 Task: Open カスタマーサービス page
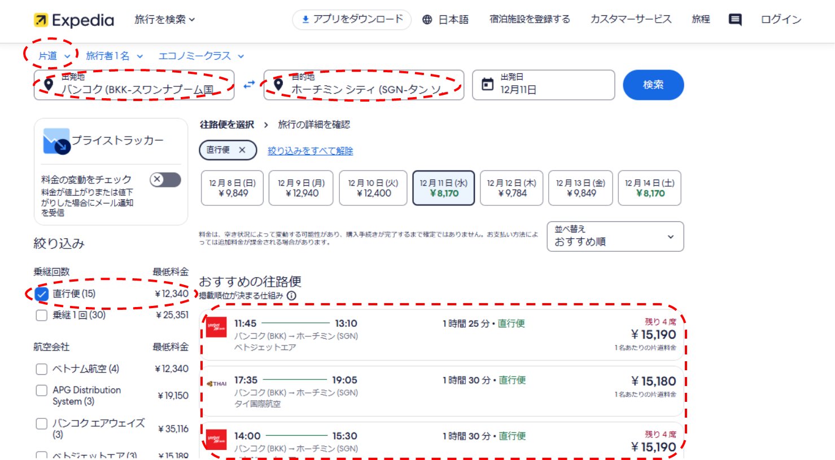tap(631, 19)
